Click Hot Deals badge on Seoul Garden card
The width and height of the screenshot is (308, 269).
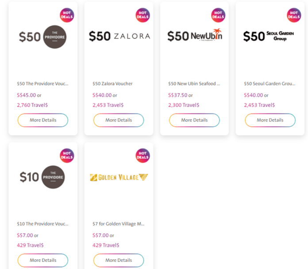[x=294, y=15]
